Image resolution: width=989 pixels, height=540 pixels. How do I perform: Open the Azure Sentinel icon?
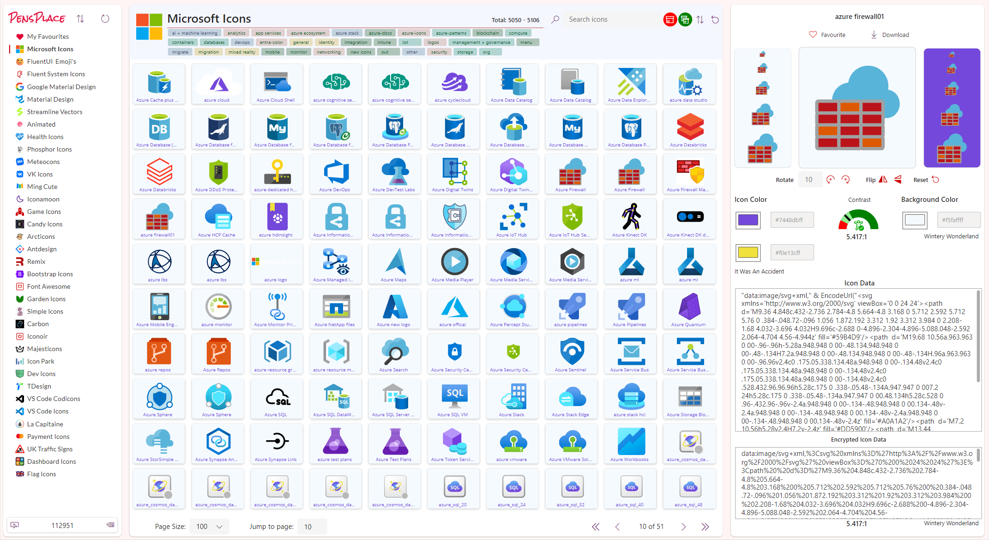pyautogui.click(x=572, y=354)
